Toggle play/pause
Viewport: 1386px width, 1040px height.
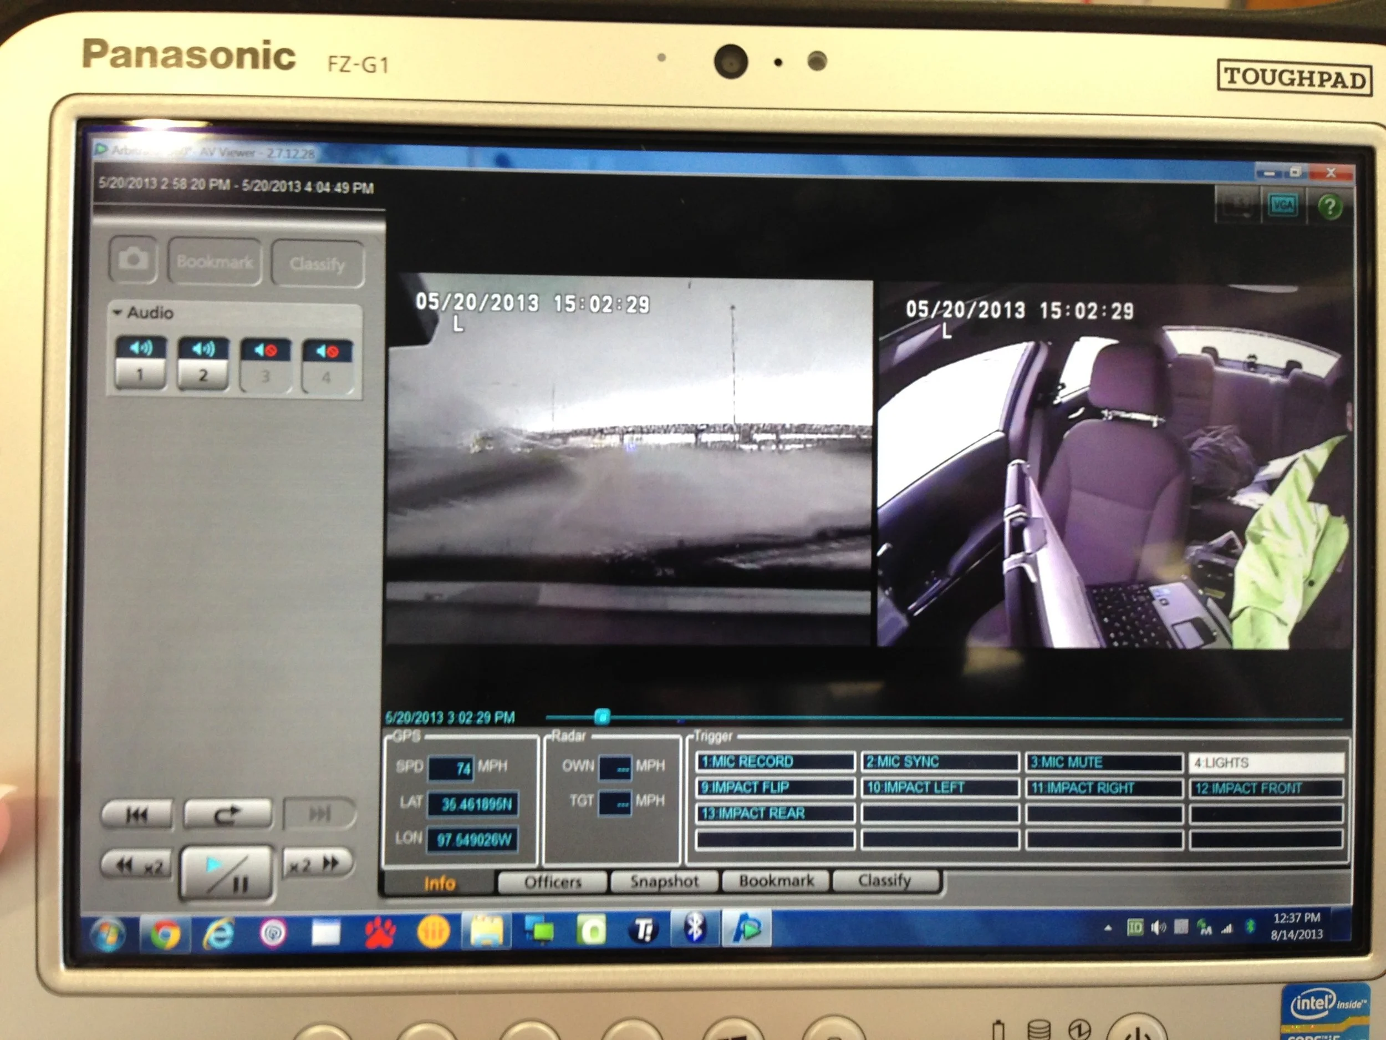(x=227, y=872)
